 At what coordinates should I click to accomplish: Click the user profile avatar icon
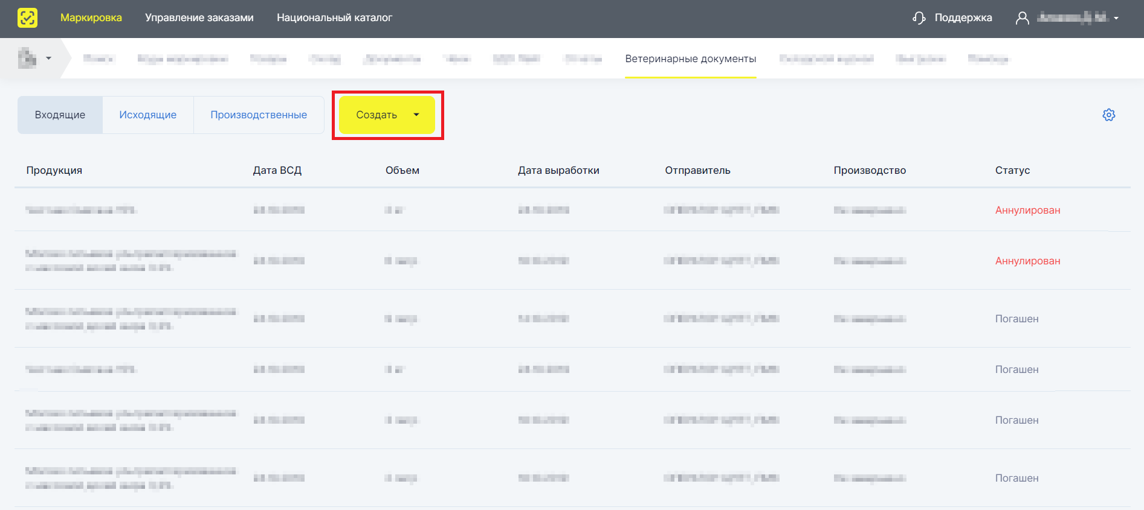[1022, 18]
